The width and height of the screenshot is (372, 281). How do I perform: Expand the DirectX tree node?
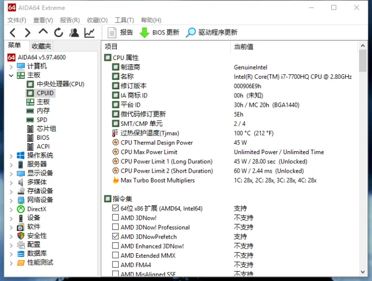(11, 209)
